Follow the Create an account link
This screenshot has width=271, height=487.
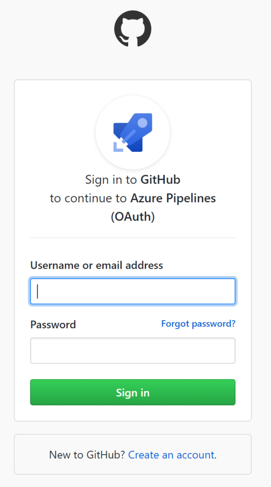pos(171,455)
